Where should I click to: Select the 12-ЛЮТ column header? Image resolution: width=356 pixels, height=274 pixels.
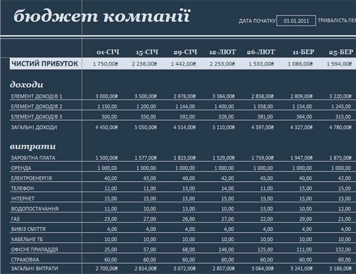[x=223, y=52]
